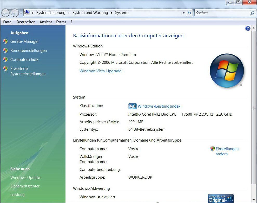
Task: Open Sicherheitscenter link
Action: click(25, 186)
